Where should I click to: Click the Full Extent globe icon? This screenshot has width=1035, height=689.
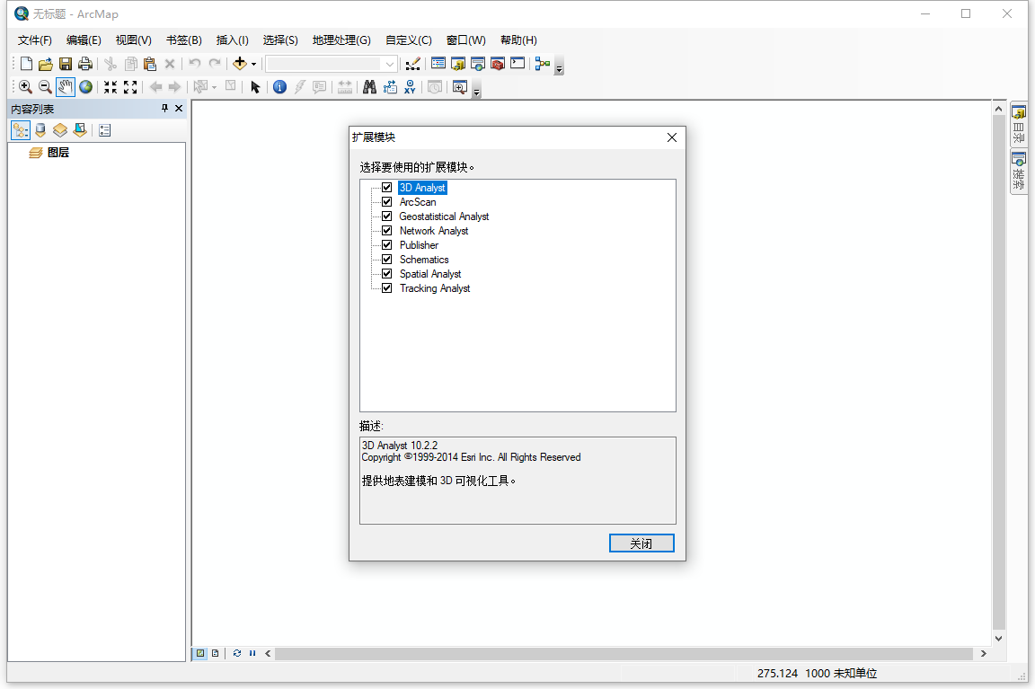[86, 87]
